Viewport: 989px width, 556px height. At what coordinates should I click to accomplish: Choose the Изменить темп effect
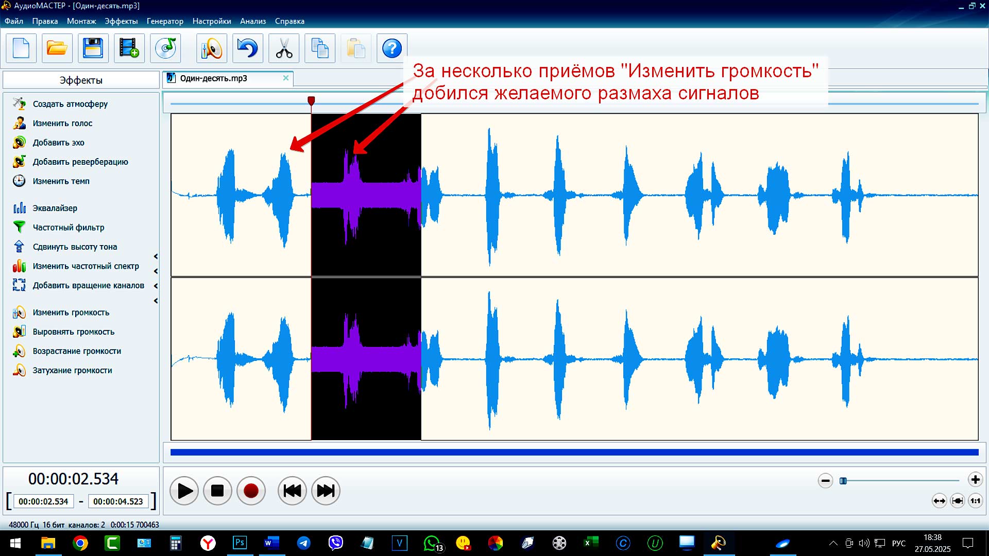(61, 181)
